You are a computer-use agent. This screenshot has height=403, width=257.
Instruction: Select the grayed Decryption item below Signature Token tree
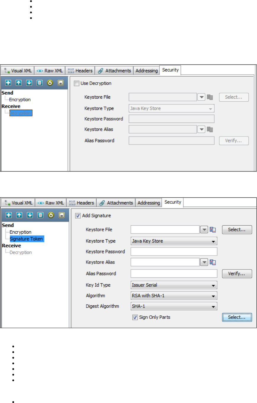pyautogui.click(x=21, y=252)
